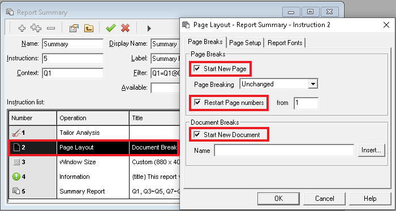Maximize the Report Summary window

pyautogui.click(x=311, y=12)
